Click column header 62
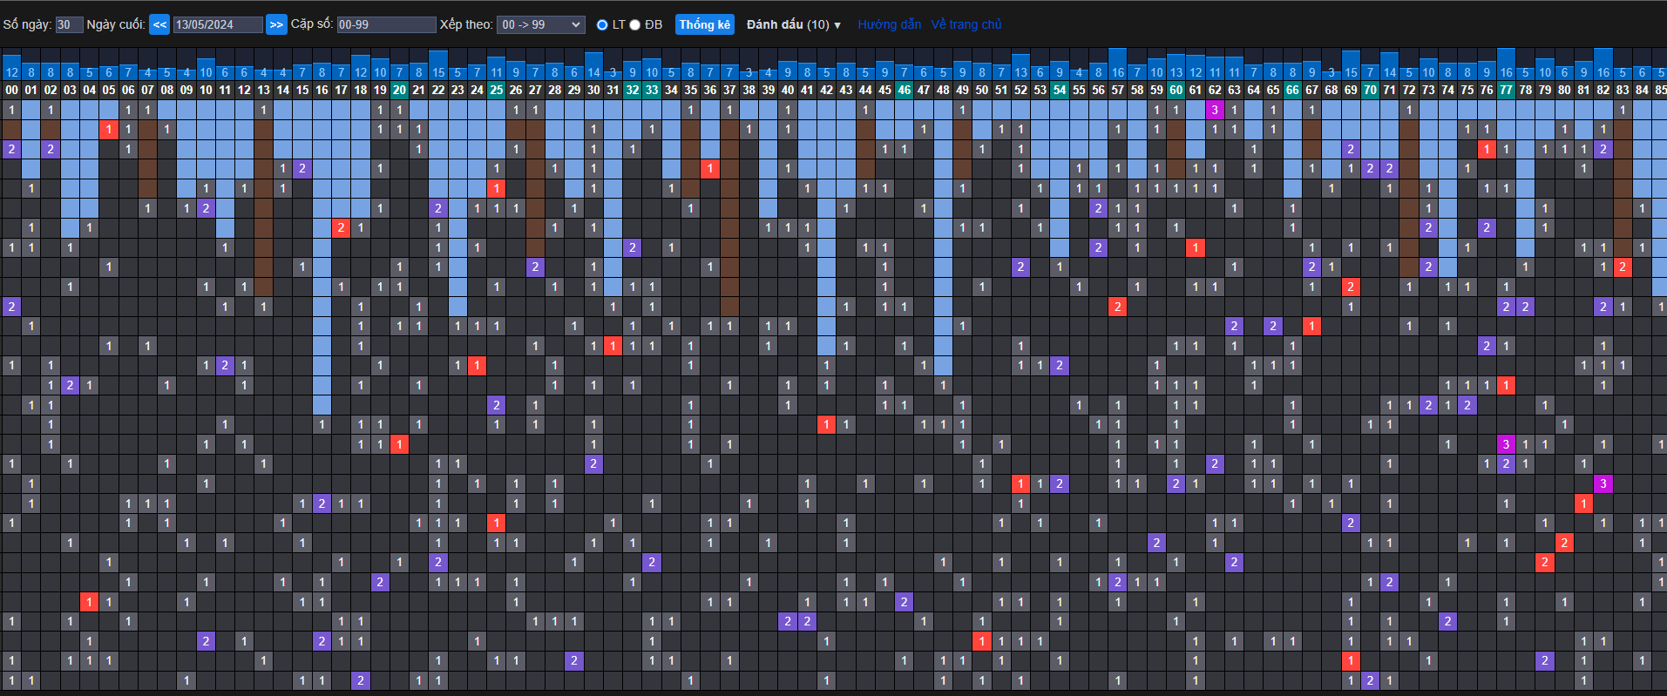This screenshot has width=1667, height=696. pyautogui.click(x=1215, y=90)
